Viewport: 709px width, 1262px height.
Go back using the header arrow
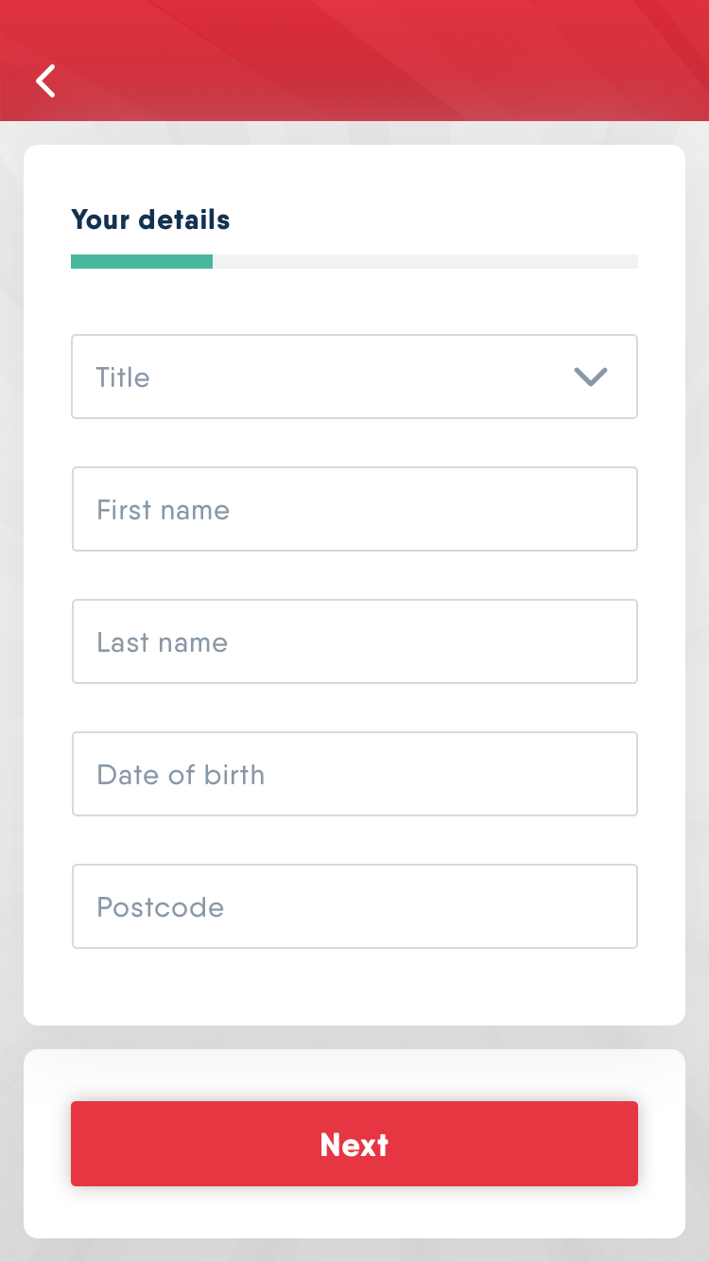46,81
